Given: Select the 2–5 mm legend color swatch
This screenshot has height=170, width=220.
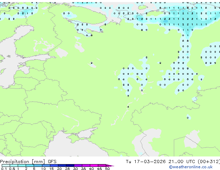Looking at the screenshot, I should click(30, 165).
